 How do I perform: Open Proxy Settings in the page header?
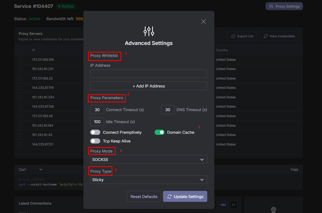click(284, 6)
